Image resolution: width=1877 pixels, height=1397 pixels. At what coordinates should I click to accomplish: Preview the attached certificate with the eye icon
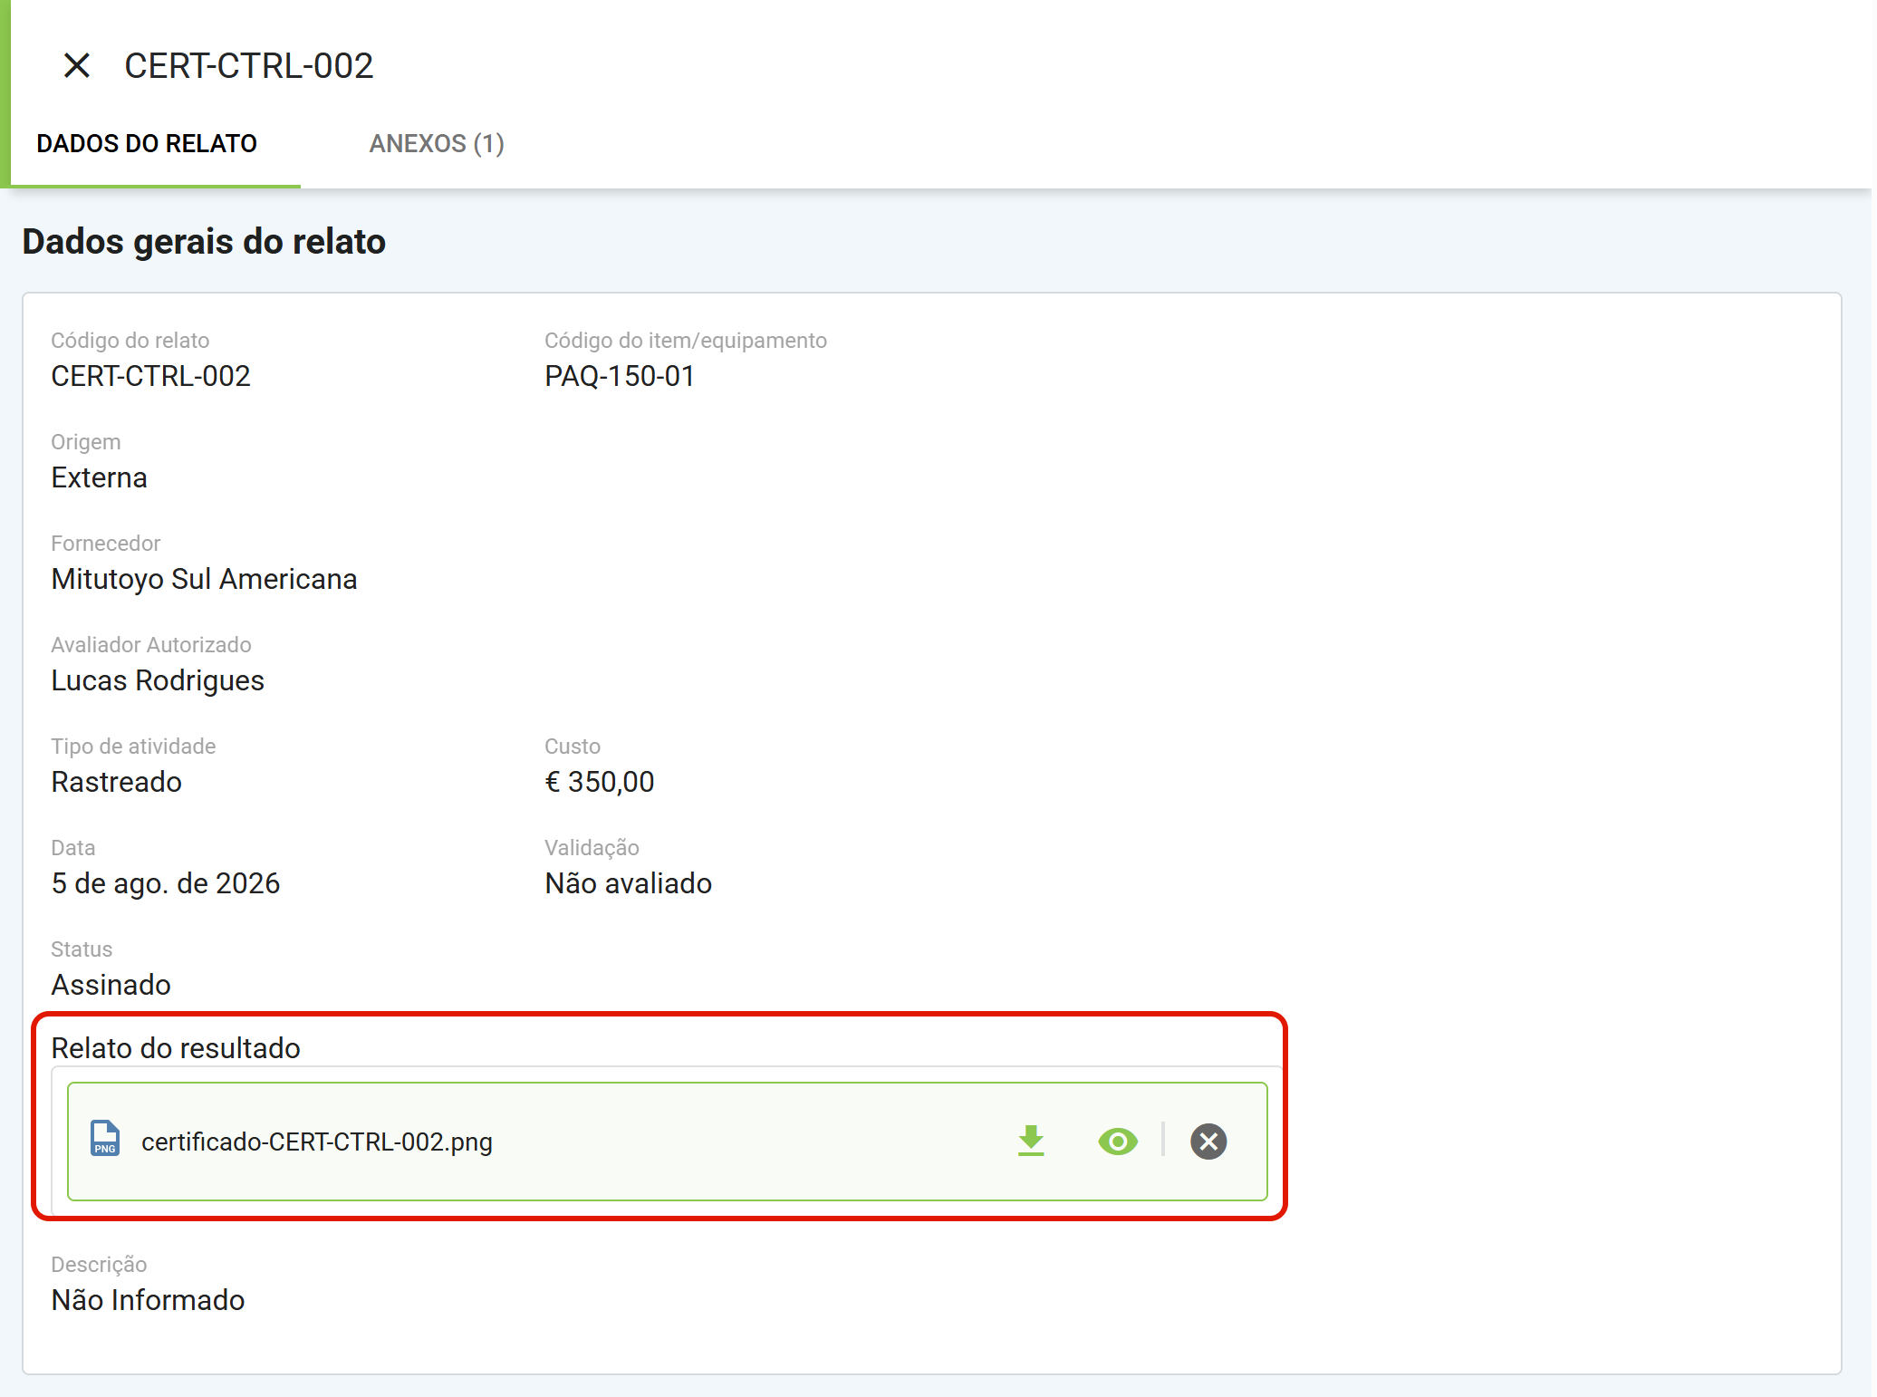coord(1118,1142)
